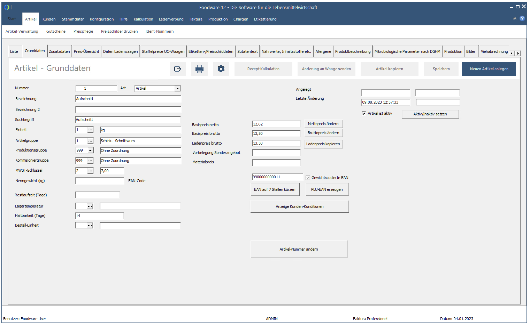Open the Artikel ribbon tab

[31, 19]
